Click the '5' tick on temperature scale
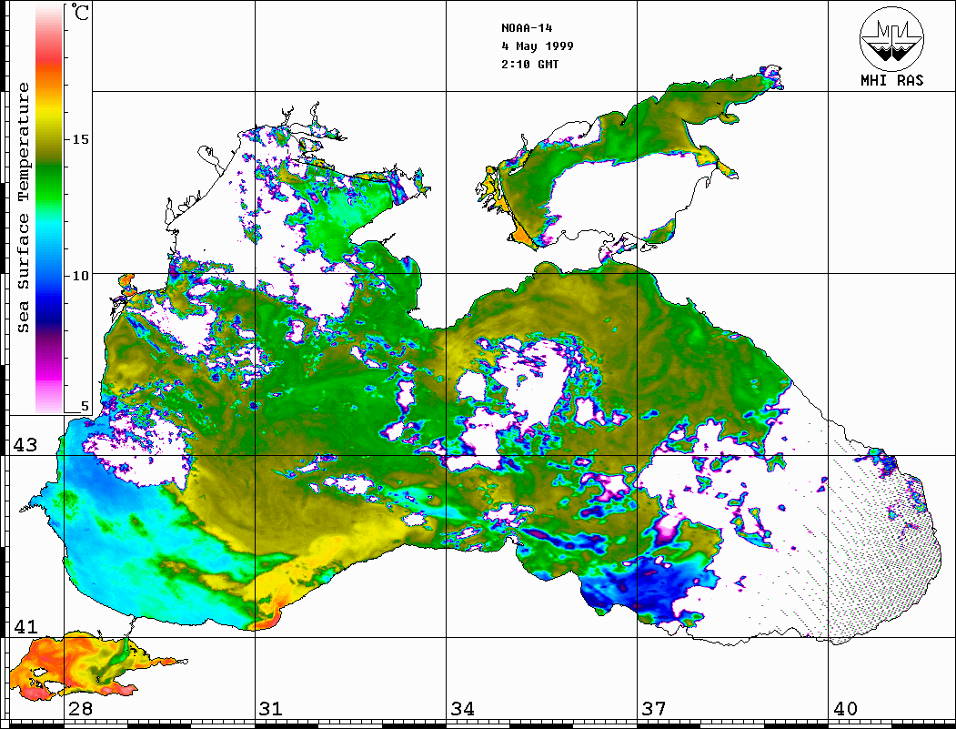The height and width of the screenshot is (729, 956). [x=85, y=406]
